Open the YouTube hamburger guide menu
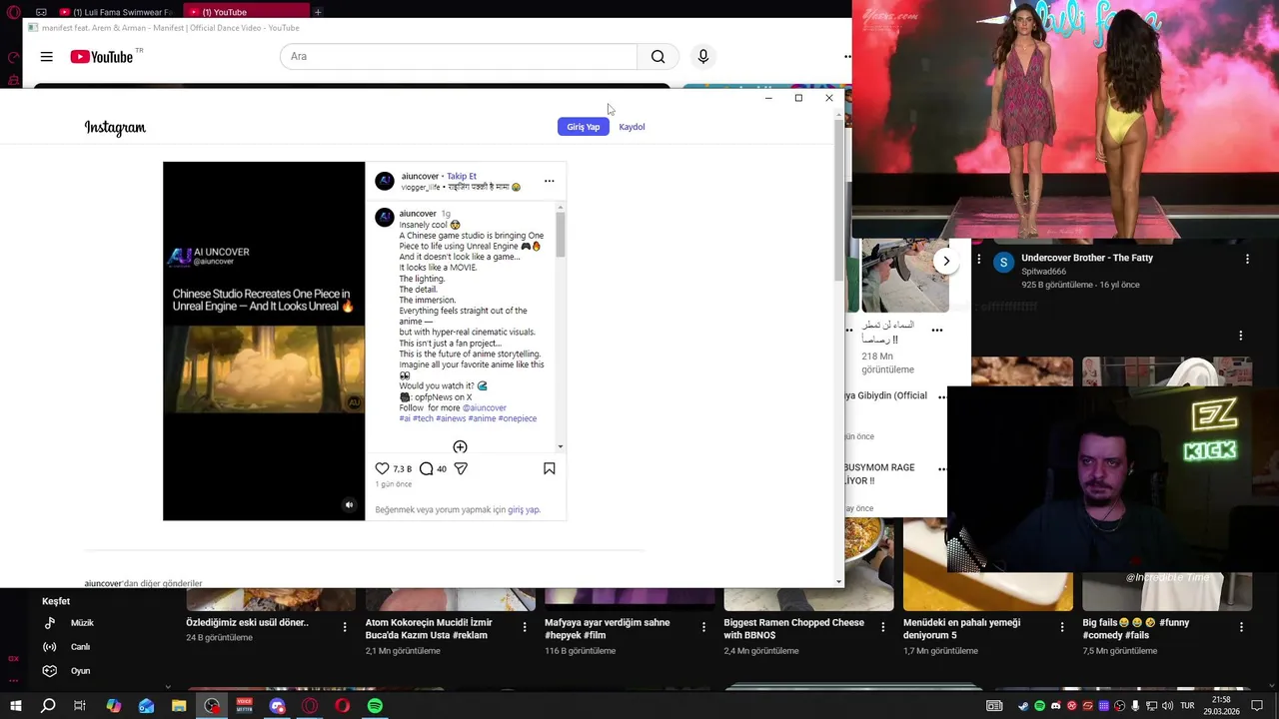 (46, 57)
